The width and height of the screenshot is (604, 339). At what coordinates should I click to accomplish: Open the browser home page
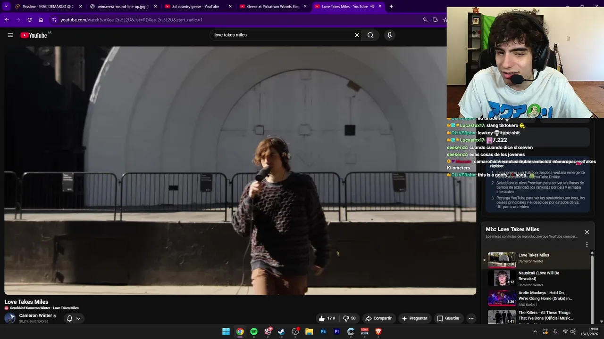[x=41, y=20]
